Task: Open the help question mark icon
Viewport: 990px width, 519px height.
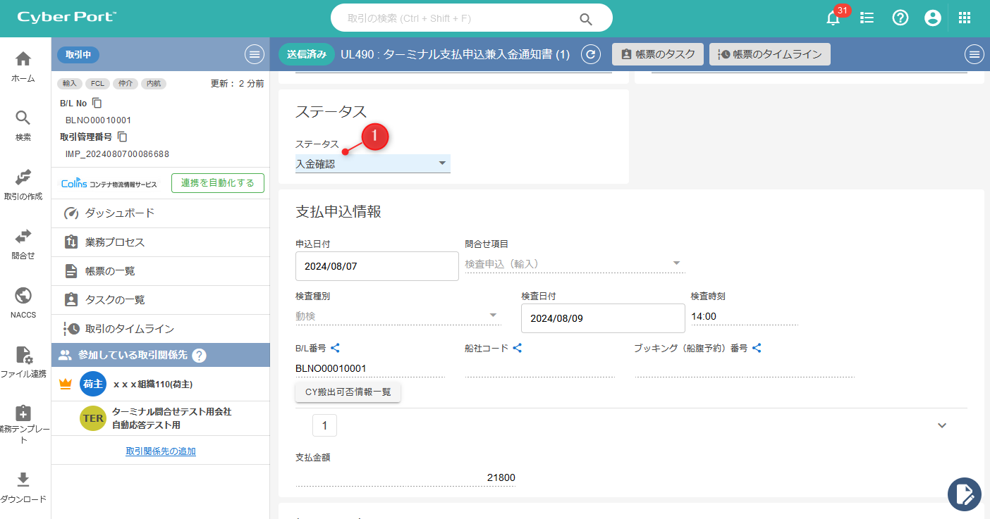Action: pos(900,18)
